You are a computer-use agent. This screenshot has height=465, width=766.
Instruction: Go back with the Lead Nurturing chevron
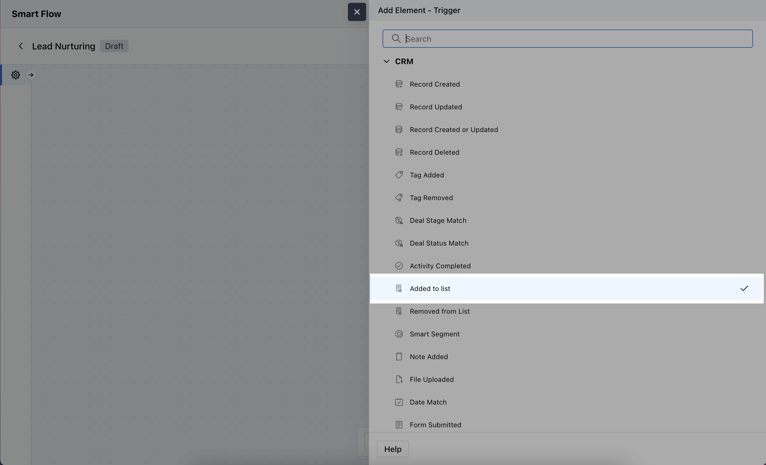21,46
